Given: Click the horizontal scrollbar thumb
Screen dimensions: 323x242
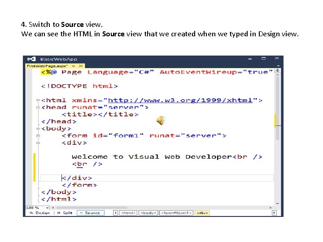Looking at the screenshot, I should 92,207.
